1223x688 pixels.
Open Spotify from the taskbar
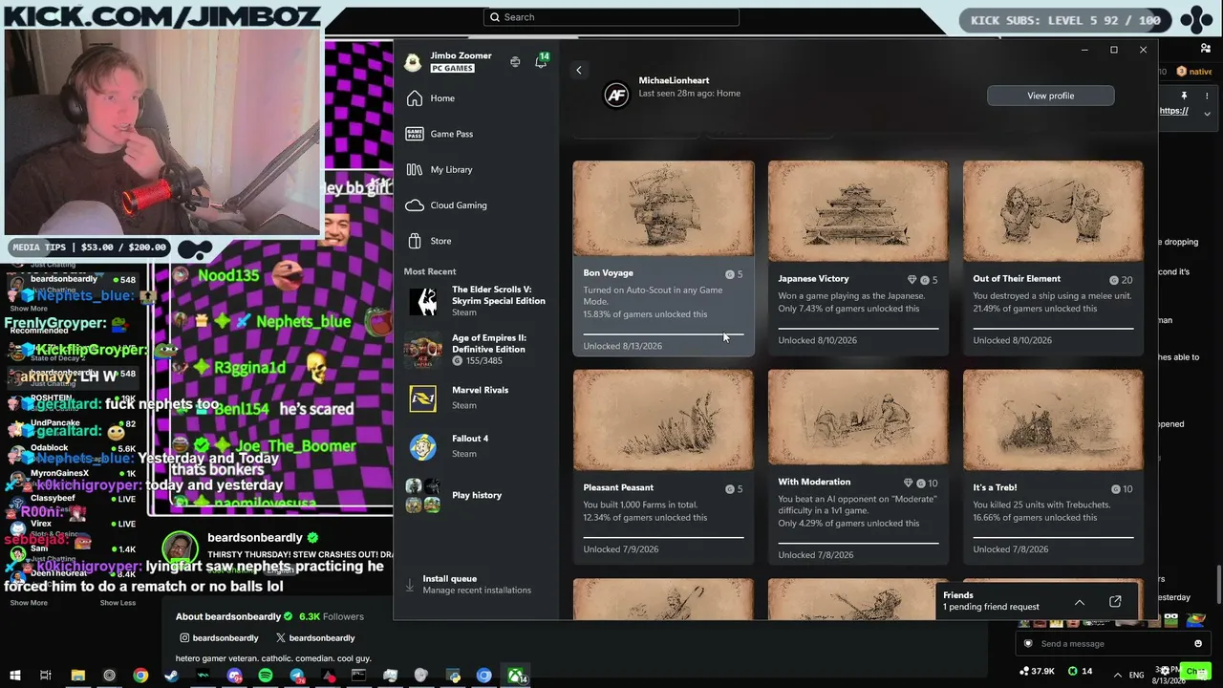[266, 676]
